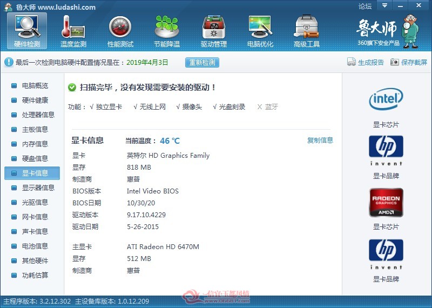
Task: Click the 显卡信息 section heading
Action: [87, 140]
